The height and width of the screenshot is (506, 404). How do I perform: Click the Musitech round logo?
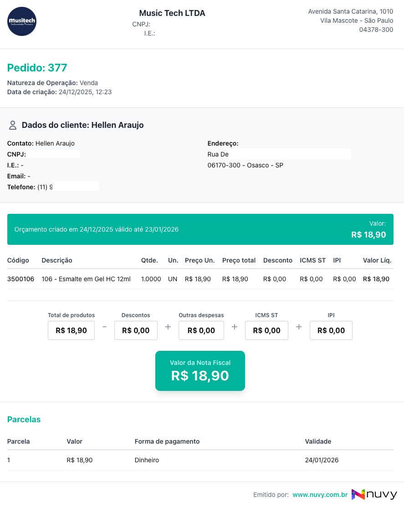tap(22, 21)
